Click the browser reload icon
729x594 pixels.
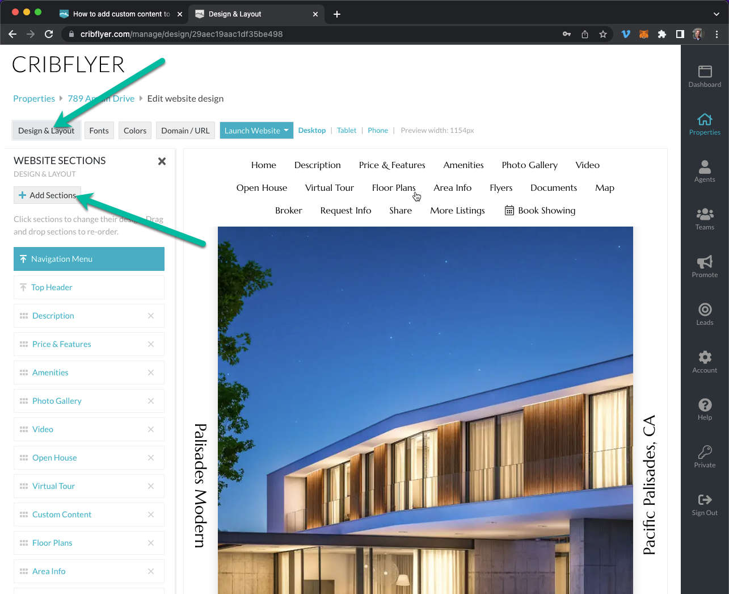49,34
